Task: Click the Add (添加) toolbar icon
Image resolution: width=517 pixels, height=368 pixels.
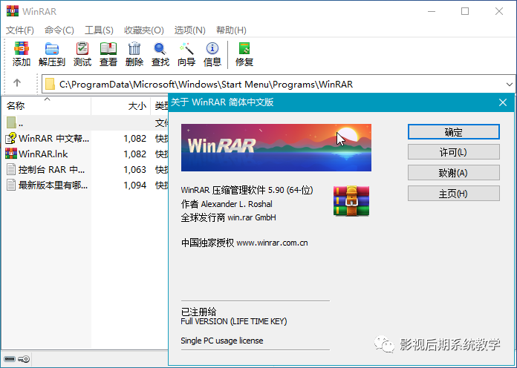Action: 22,54
